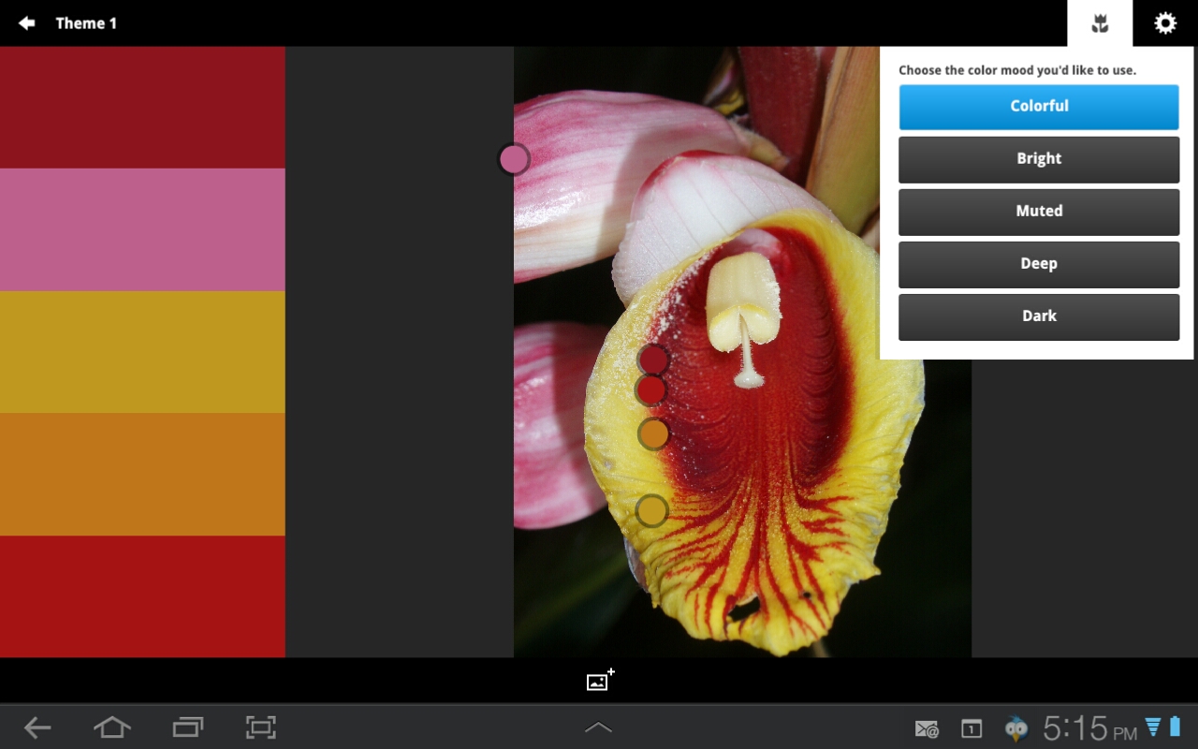Tap the Android home button
This screenshot has width=1198, height=749.
(x=111, y=727)
